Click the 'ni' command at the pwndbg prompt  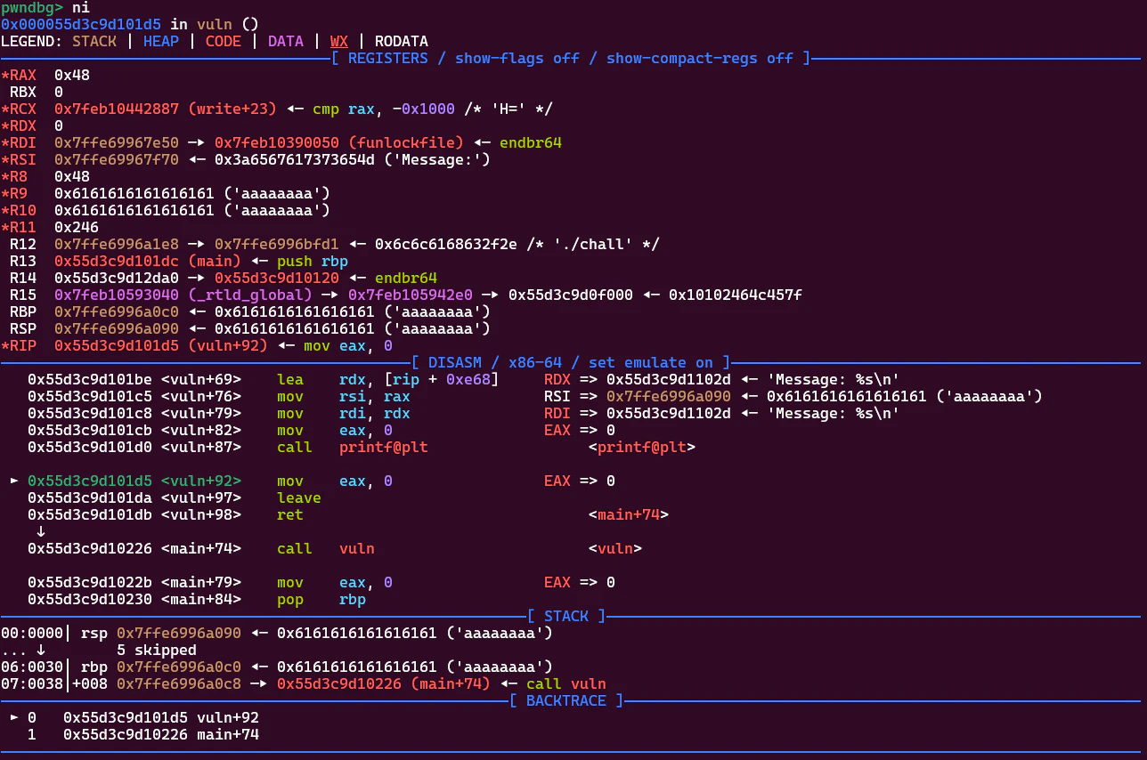pyautogui.click(x=80, y=7)
